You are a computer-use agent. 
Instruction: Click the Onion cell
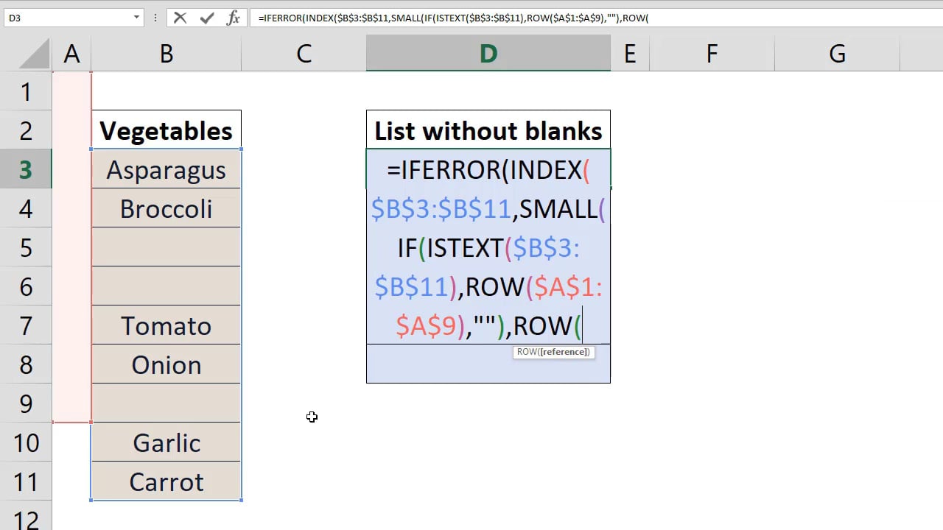click(x=166, y=364)
